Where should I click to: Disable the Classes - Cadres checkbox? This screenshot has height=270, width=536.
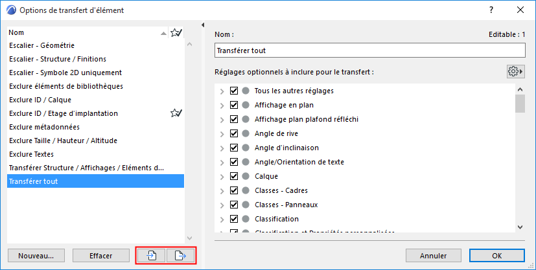point(234,190)
